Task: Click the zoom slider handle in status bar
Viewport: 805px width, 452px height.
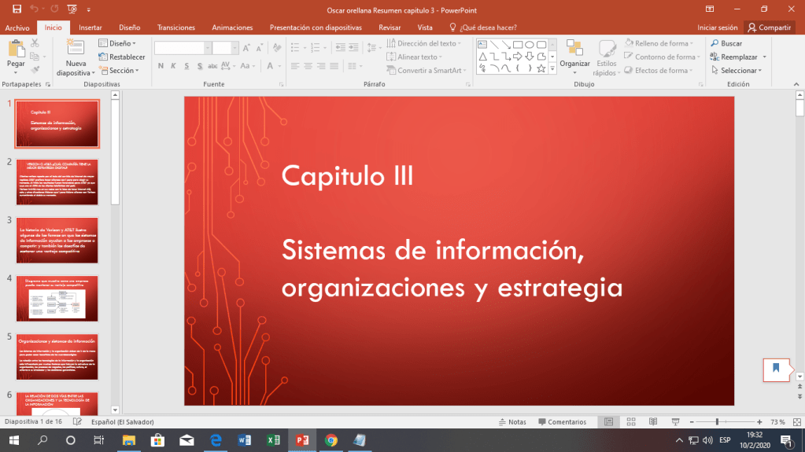Action: coord(717,422)
